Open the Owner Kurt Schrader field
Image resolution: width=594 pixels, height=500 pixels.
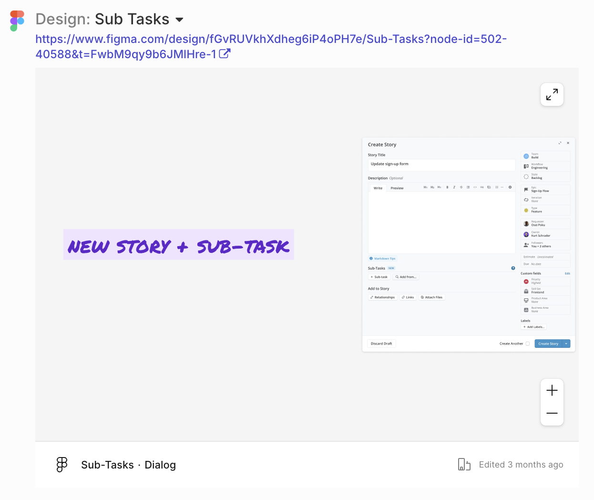click(546, 234)
